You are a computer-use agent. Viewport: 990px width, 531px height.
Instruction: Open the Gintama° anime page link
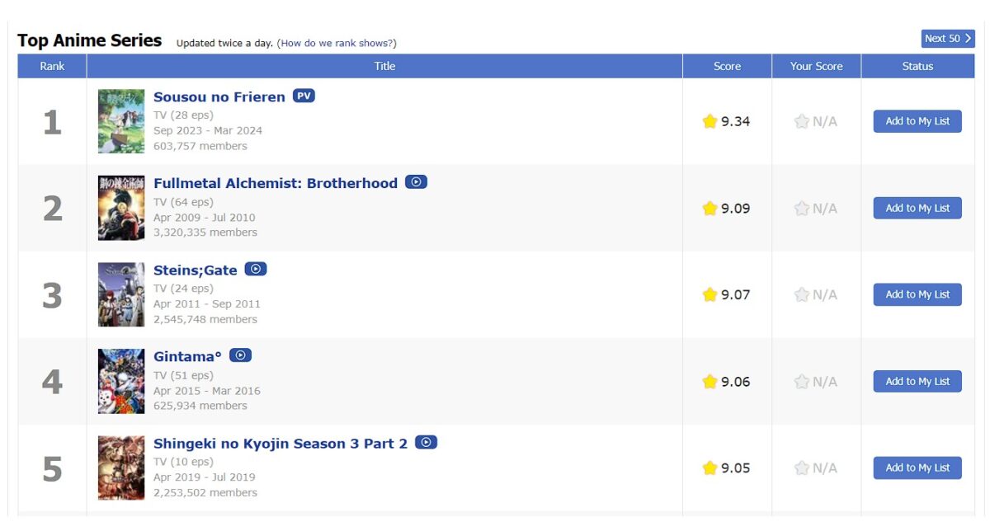(x=187, y=356)
